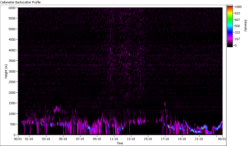
Task: Select the 667 intensity scale label
Action: (238, 20)
